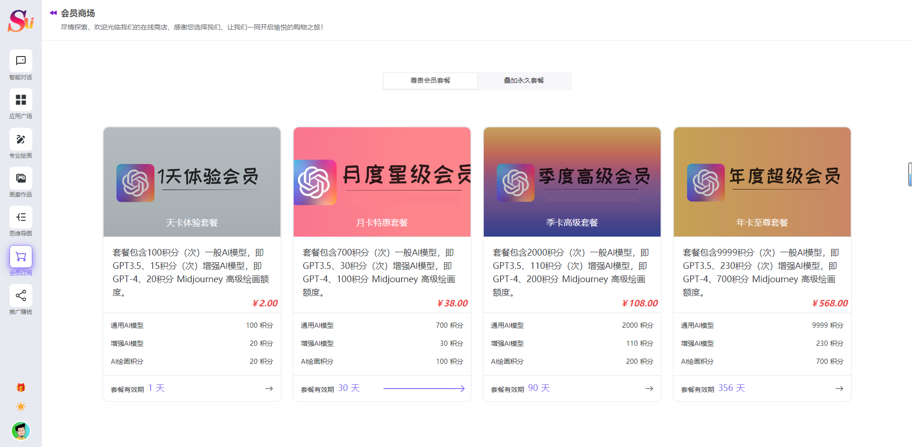Toggle the sun light-mode icon
This screenshot has height=447, width=912.
coord(21,407)
